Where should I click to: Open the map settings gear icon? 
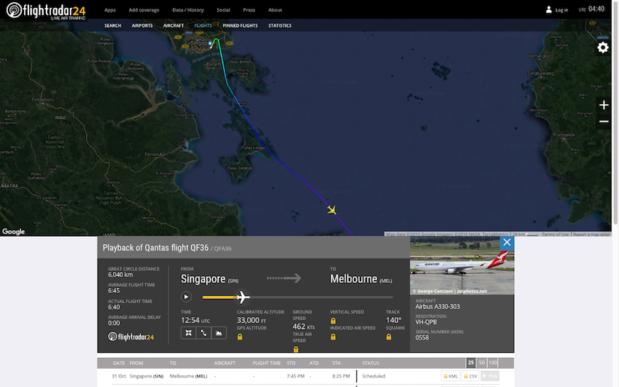603,47
